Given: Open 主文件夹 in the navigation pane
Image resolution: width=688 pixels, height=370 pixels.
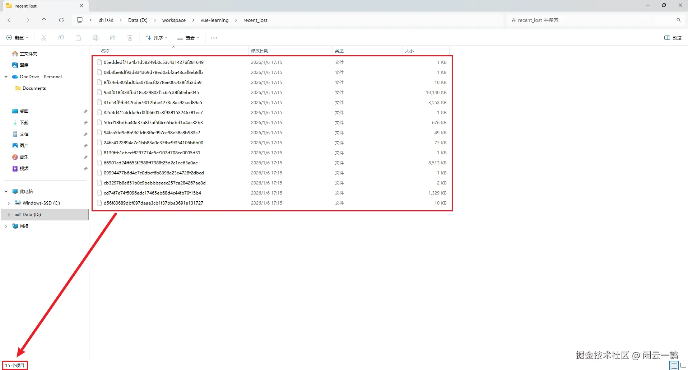Looking at the screenshot, I should point(28,53).
